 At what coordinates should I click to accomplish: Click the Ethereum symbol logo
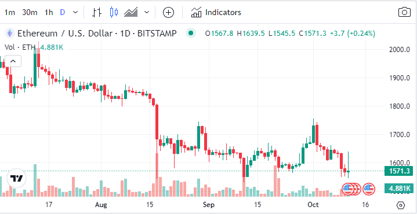(10, 34)
